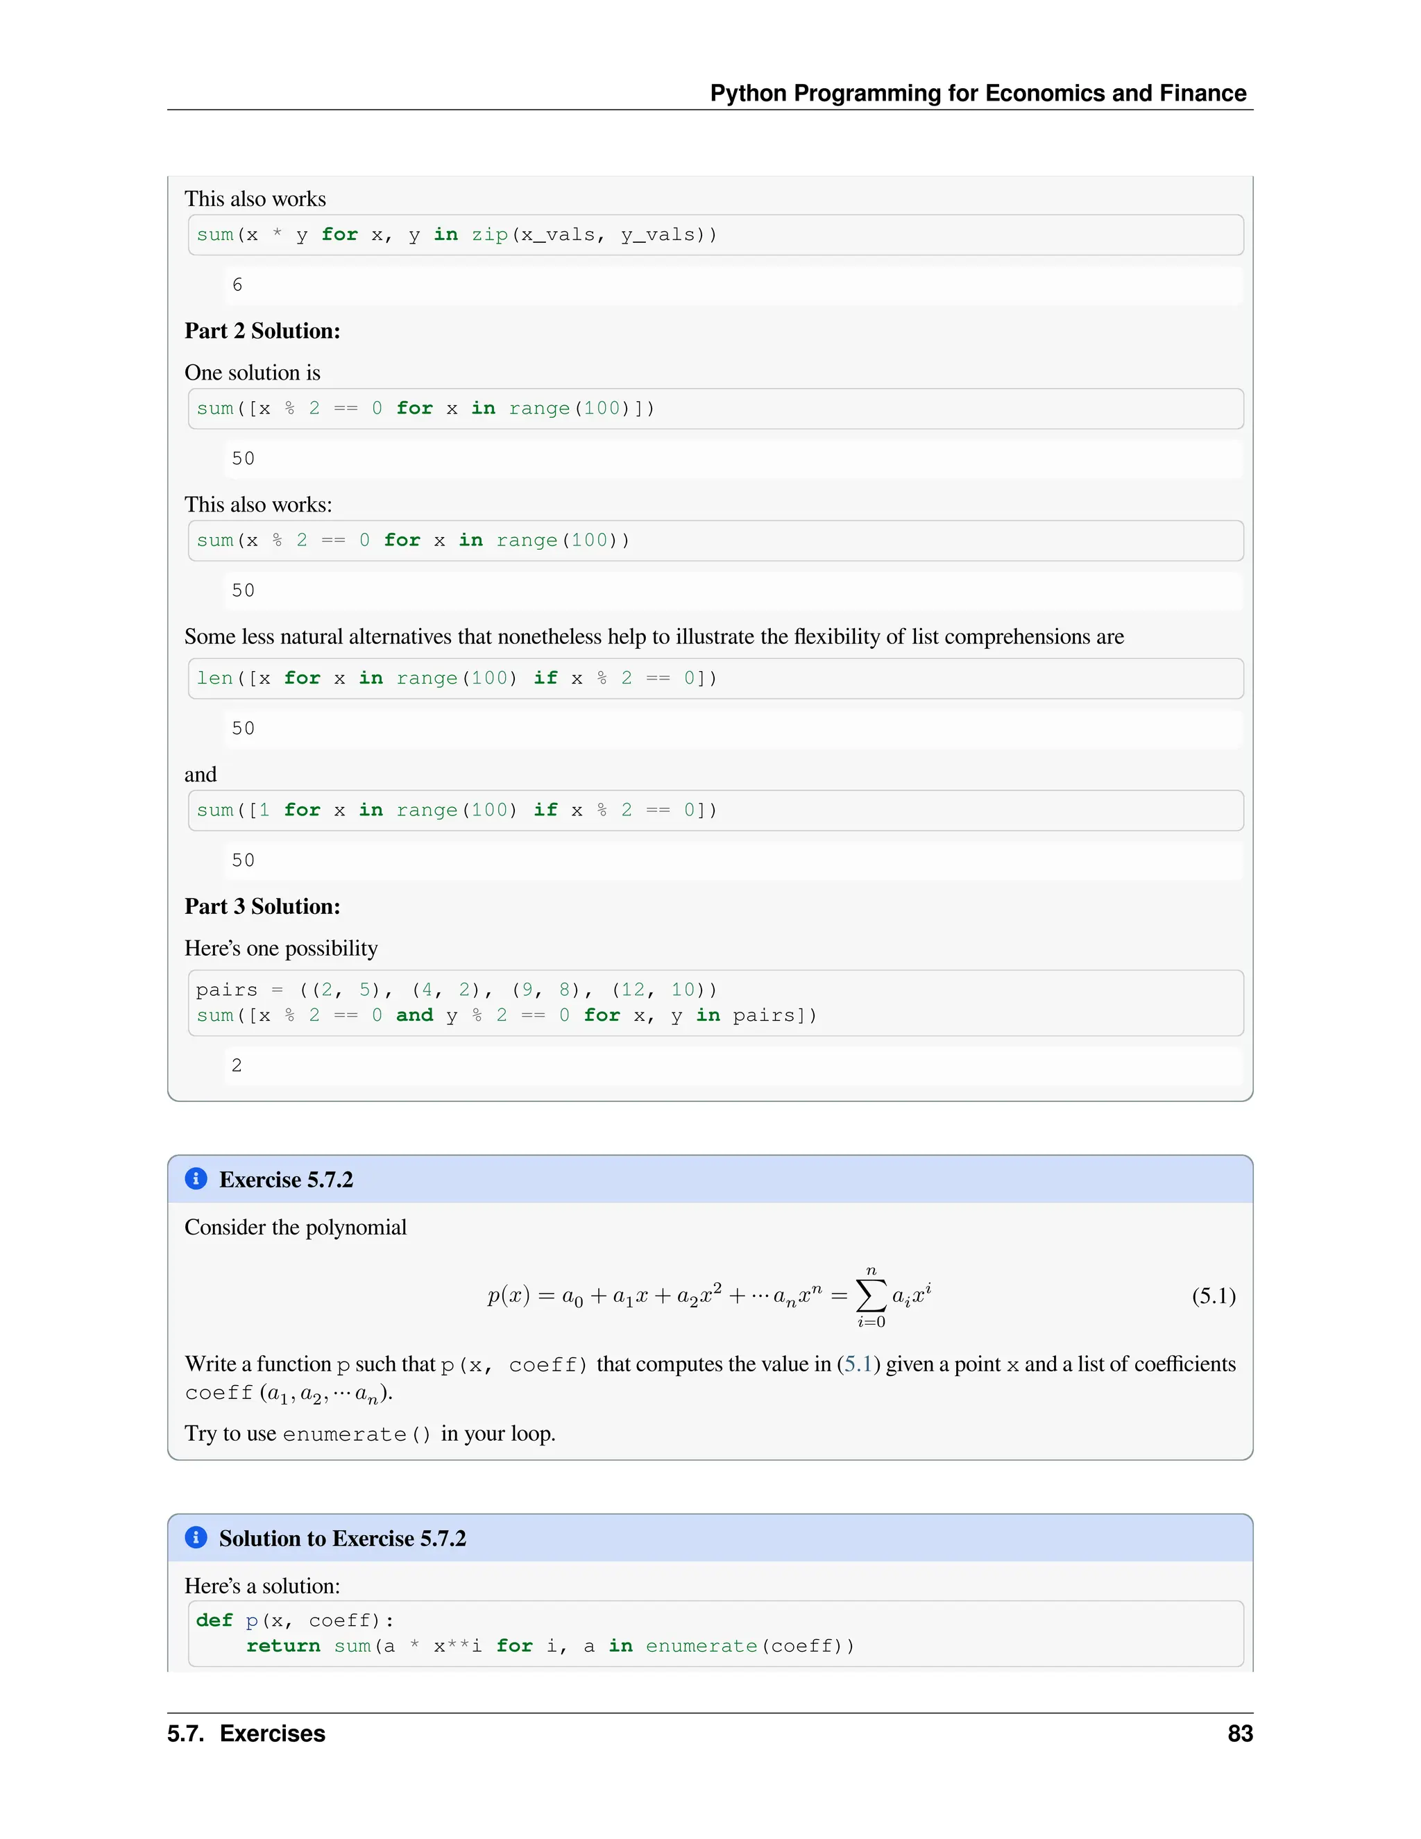
Task: Click the info icon beside Exercise 5.7.2
Action: [x=195, y=1178]
